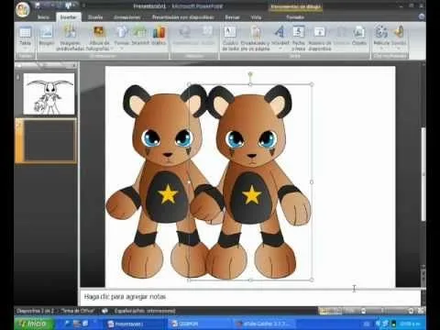440x330 pixels.
Task: Click the Hipervínculo globe icon
Action: [x=184, y=32]
